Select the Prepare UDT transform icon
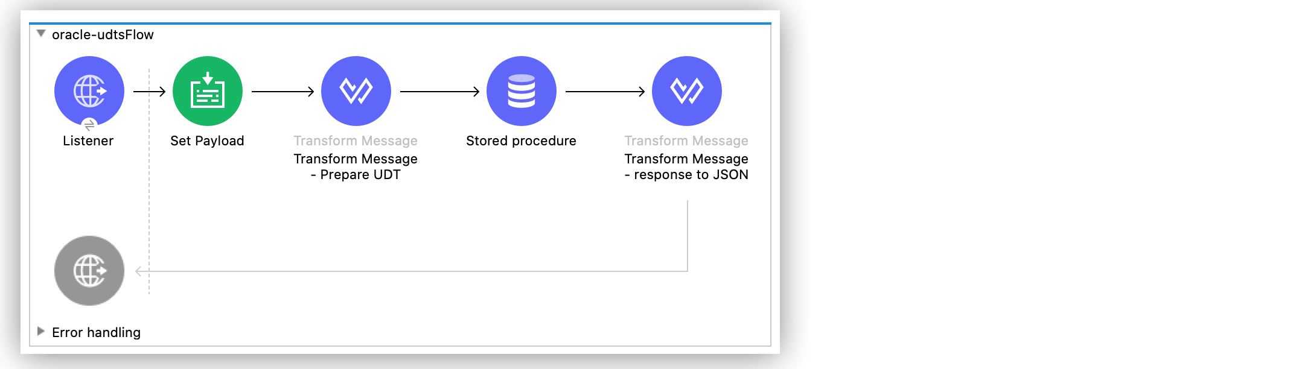This screenshot has height=369, width=1293. click(x=356, y=90)
